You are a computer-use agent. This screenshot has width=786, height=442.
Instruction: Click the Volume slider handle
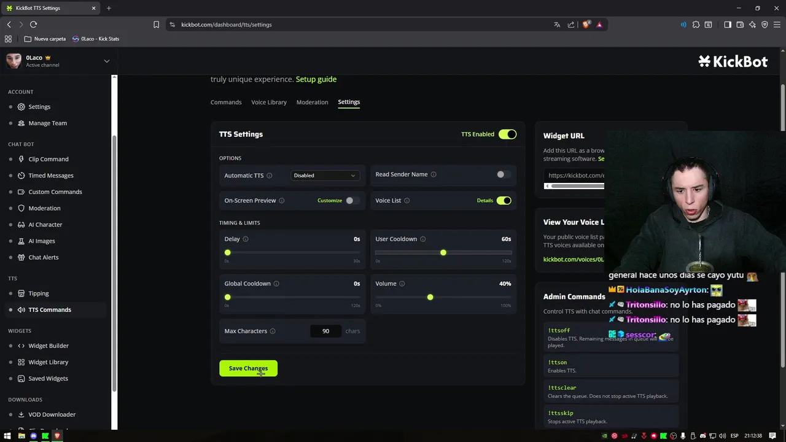pyautogui.click(x=430, y=297)
